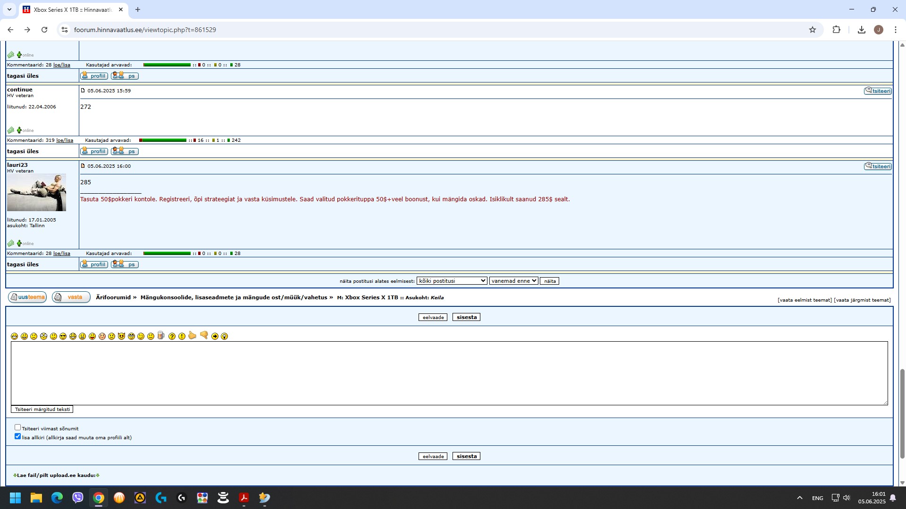This screenshot has height=509, width=906.
Task: Insert the blushing embarrassed smiley
Action: pyautogui.click(x=102, y=336)
